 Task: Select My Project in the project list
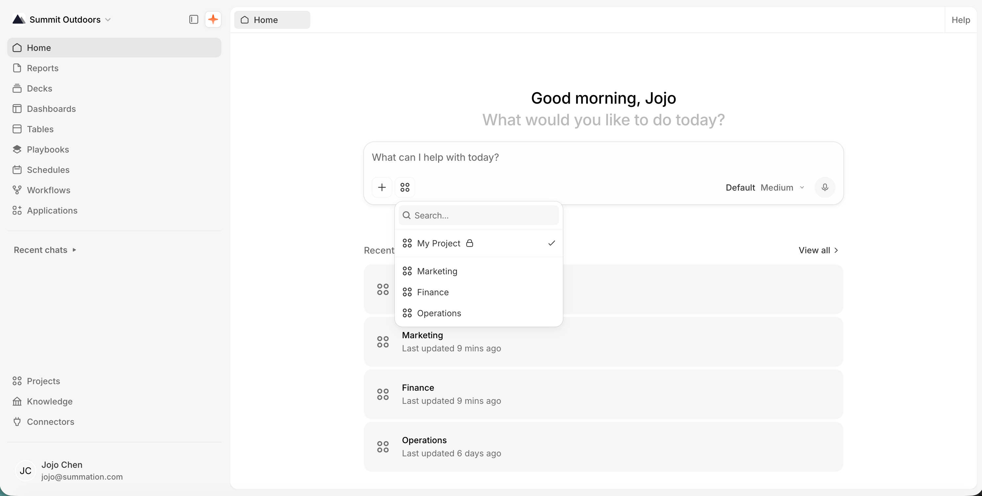click(479, 243)
